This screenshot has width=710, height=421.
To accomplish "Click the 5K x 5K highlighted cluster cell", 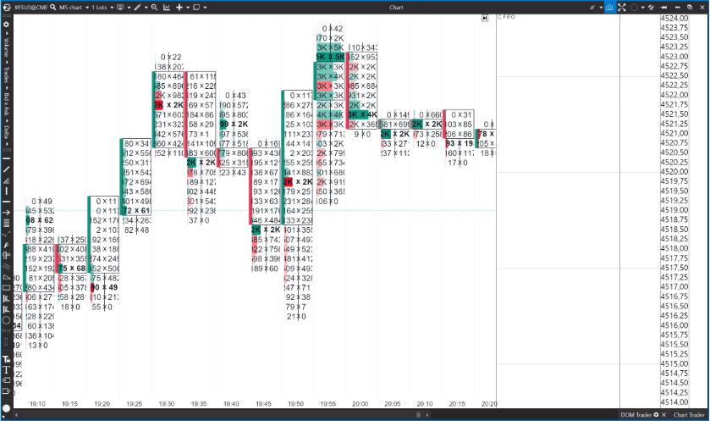I will (x=330, y=57).
